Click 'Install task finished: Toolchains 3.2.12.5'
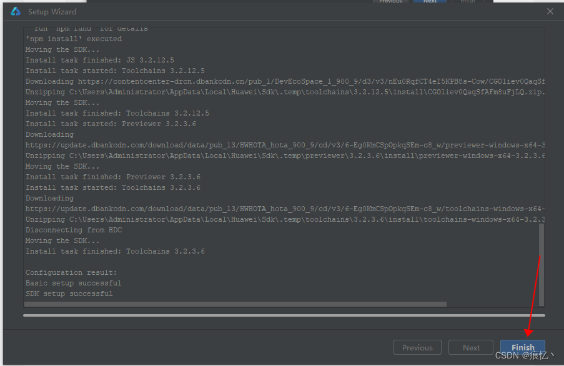The width and height of the screenshot is (564, 366). 117,113
